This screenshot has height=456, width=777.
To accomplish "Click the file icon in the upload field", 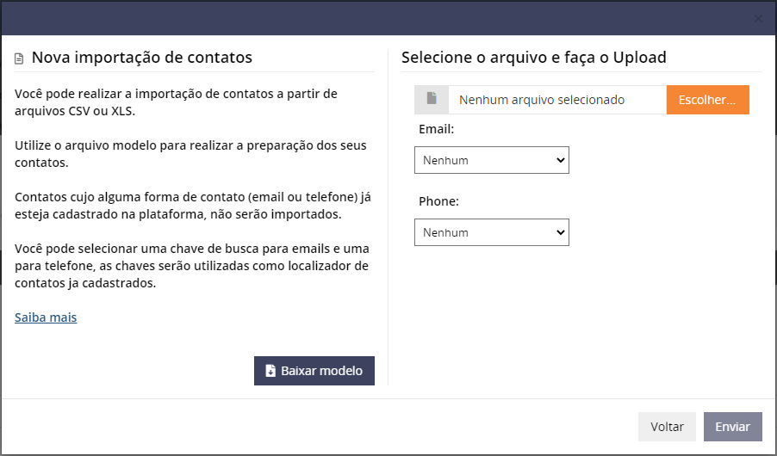I will 432,99.
